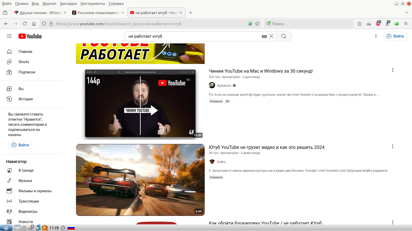Click the YouTube logo
412x231 pixels.
tap(30, 36)
